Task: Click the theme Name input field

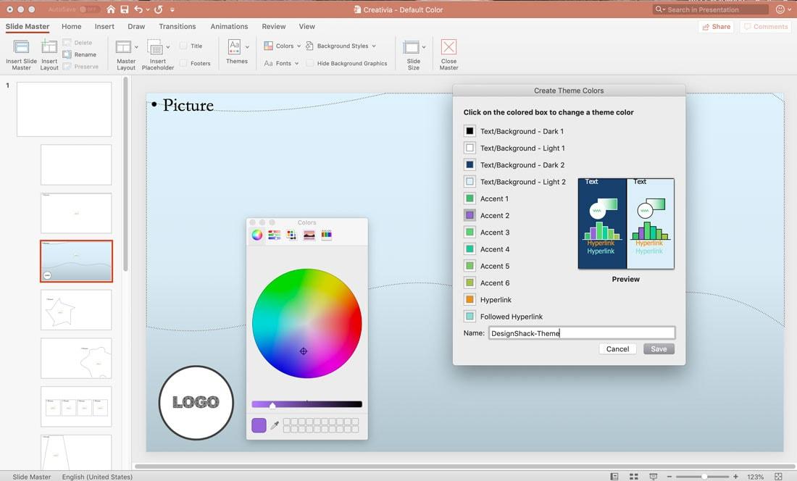Action: coord(582,332)
